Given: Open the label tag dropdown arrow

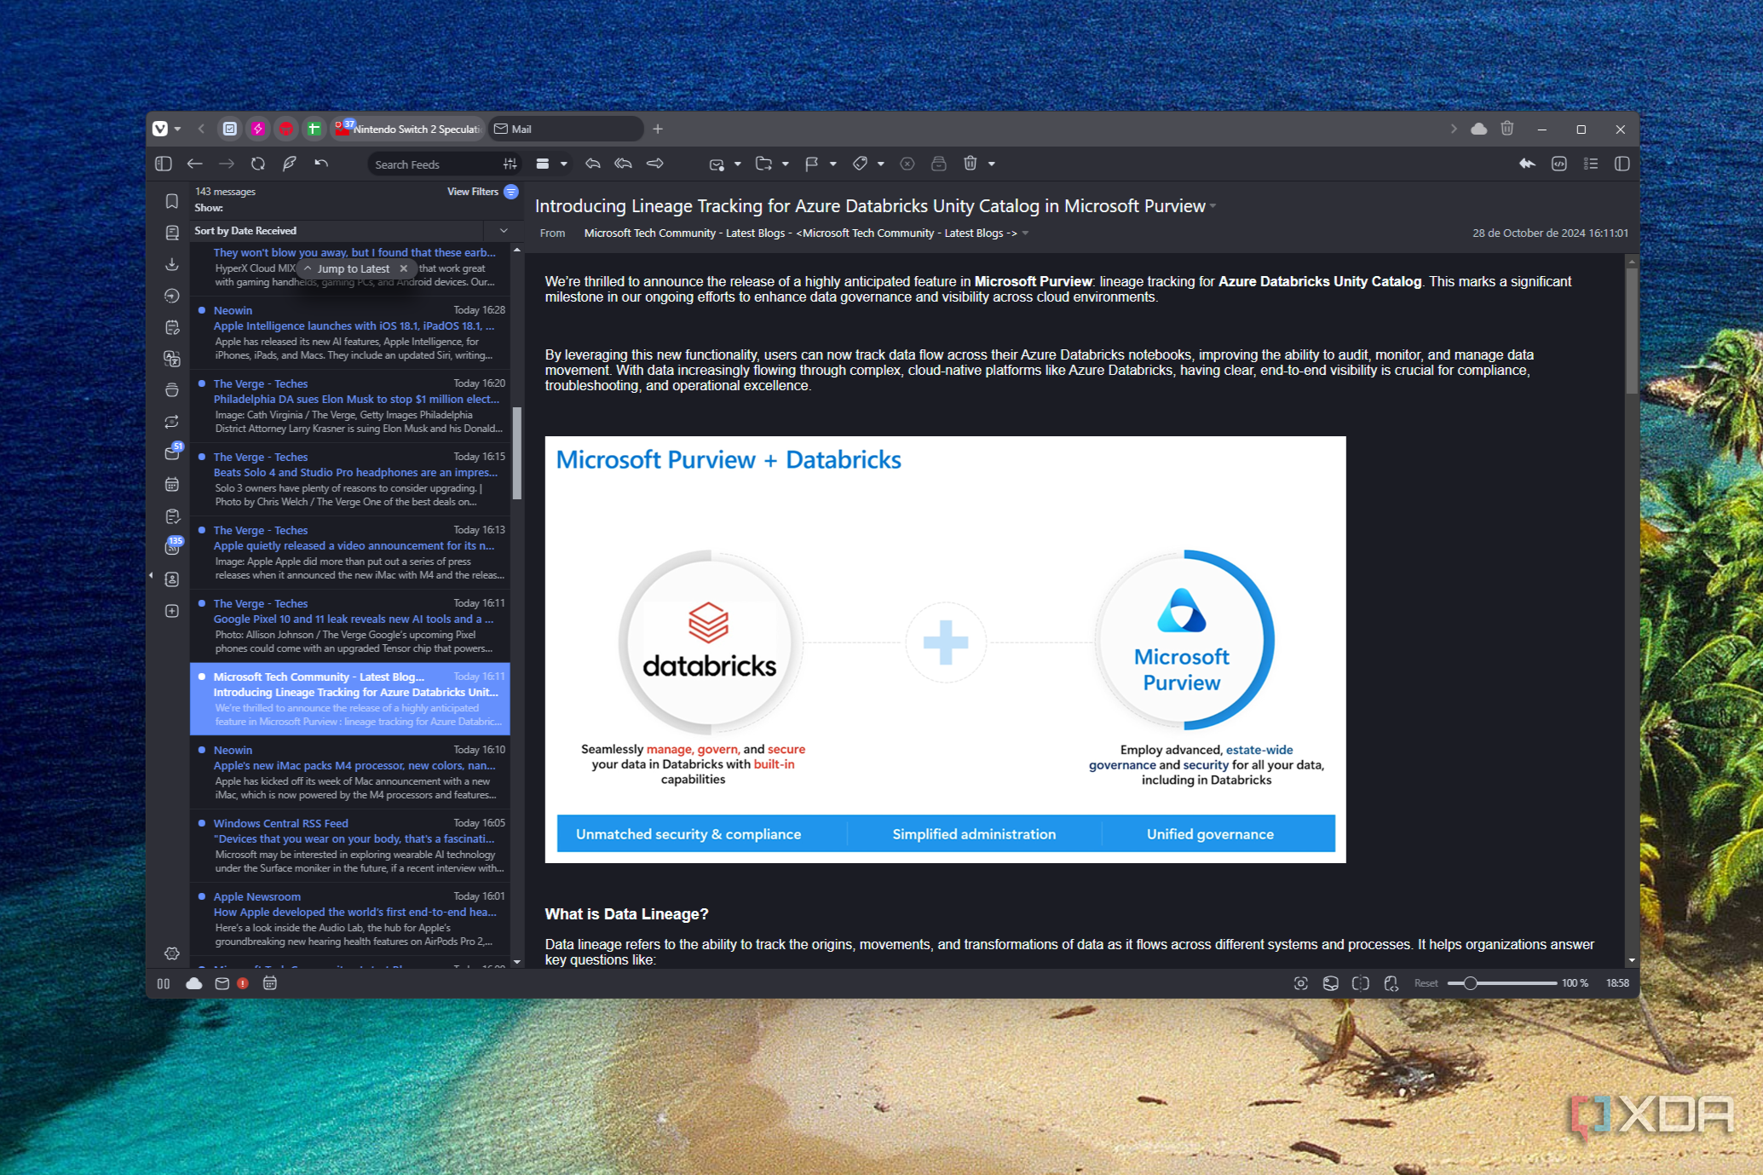Looking at the screenshot, I should tap(880, 164).
